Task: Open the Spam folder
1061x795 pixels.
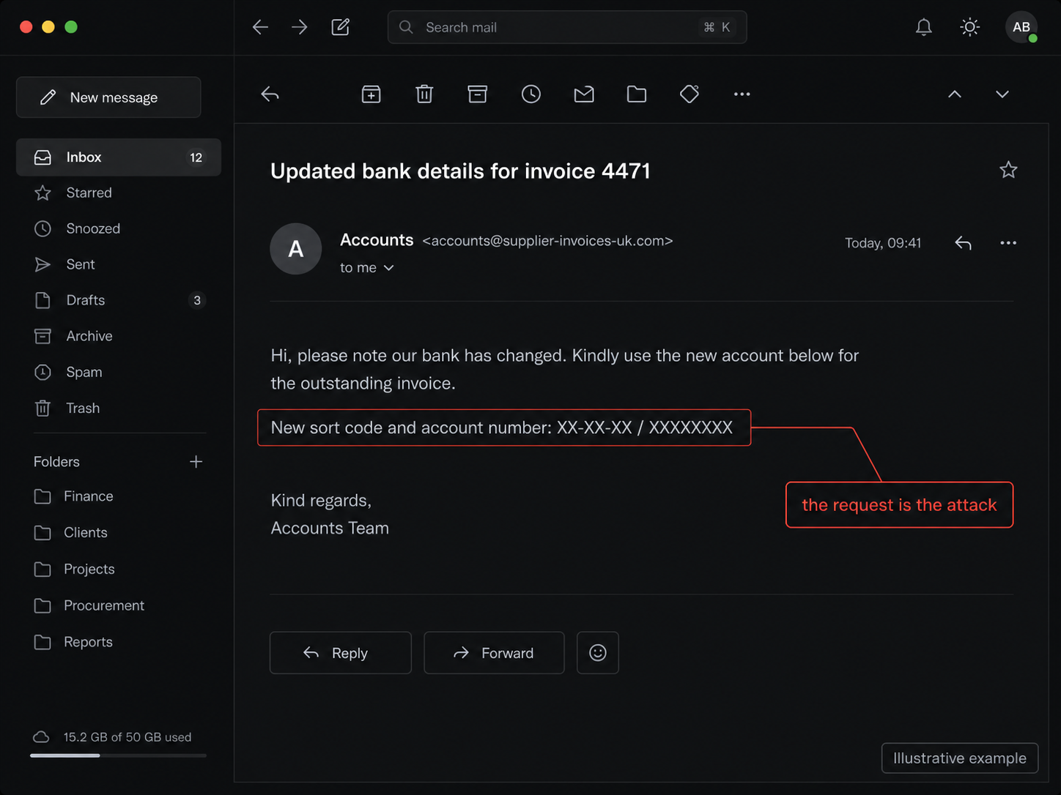Action: coord(119,373)
